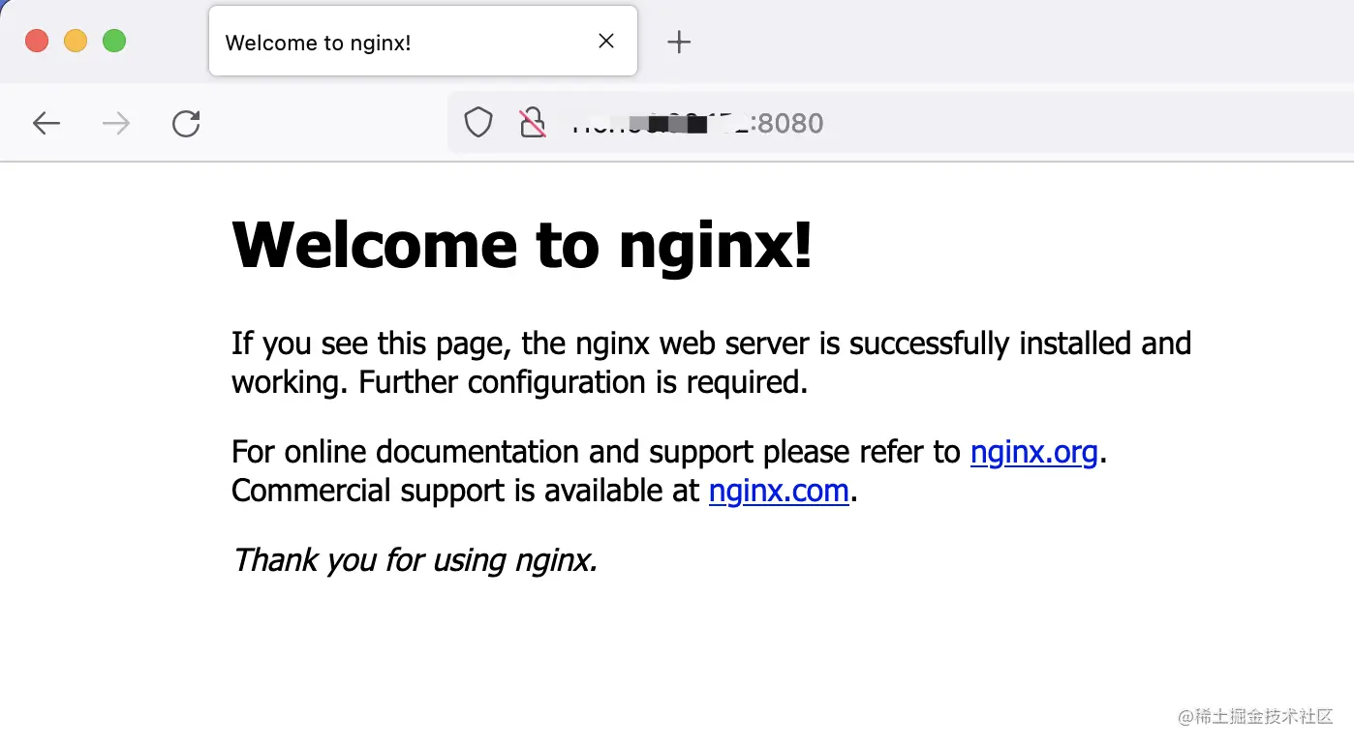Close the Welcome to nginx! tab

pyautogui.click(x=606, y=41)
